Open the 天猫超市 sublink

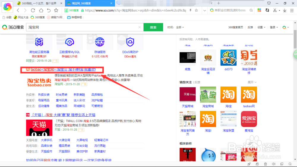click(x=47, y=152)
